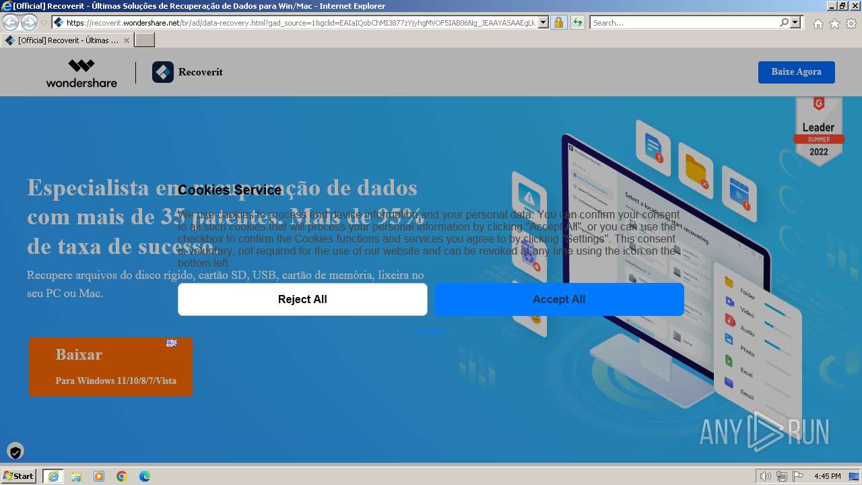Click the small blue link below cookie buttons
862x485 pixels.
431,331
